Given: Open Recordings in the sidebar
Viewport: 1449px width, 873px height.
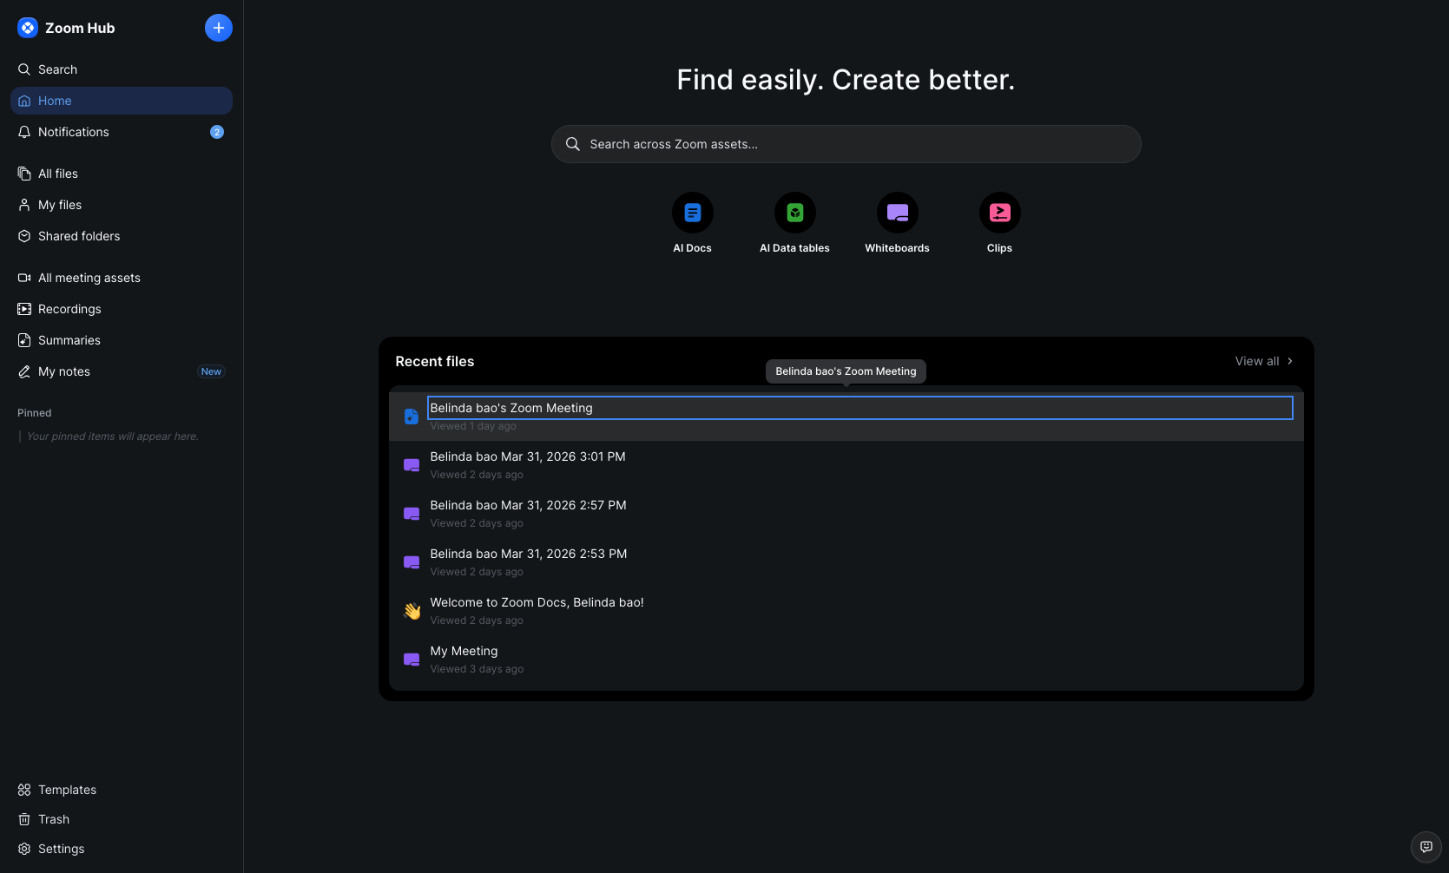Looking at the screenshot, I should pos(122,309).
